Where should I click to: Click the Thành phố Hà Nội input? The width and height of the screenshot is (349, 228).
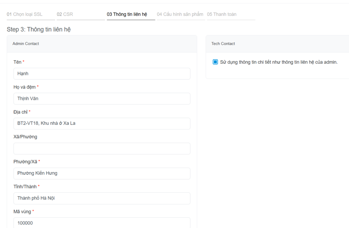(102, 198)
